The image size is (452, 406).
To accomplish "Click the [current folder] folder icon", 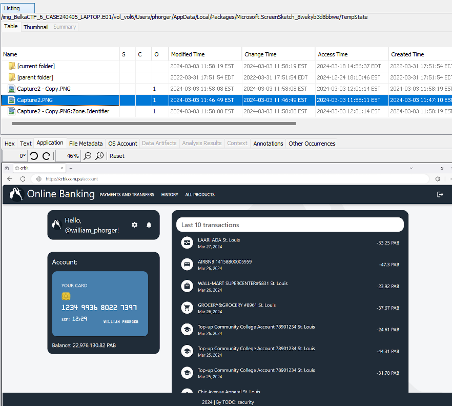I will click(x=12, y=66).
